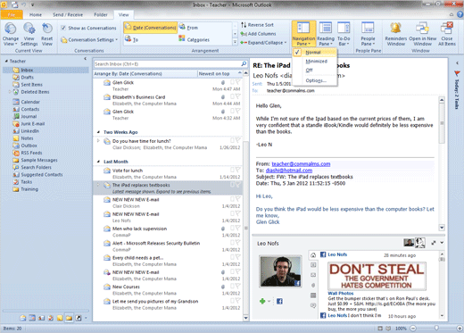Viewport: 464px width, 333px height.
Task: Click Add Columns
Action: click(x=258, y=34)
